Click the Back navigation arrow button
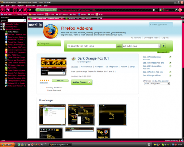 (3, 10)
